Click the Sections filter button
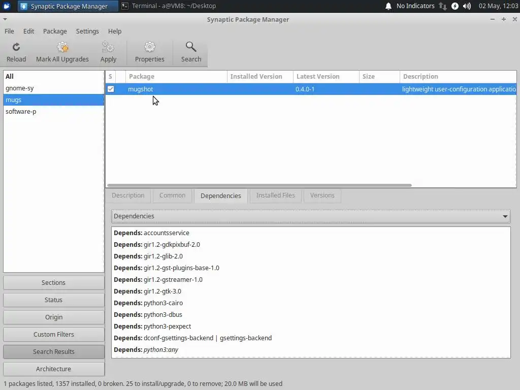This screenshot has height=390, width=520. pyautogui.click(x=53, y=282)
